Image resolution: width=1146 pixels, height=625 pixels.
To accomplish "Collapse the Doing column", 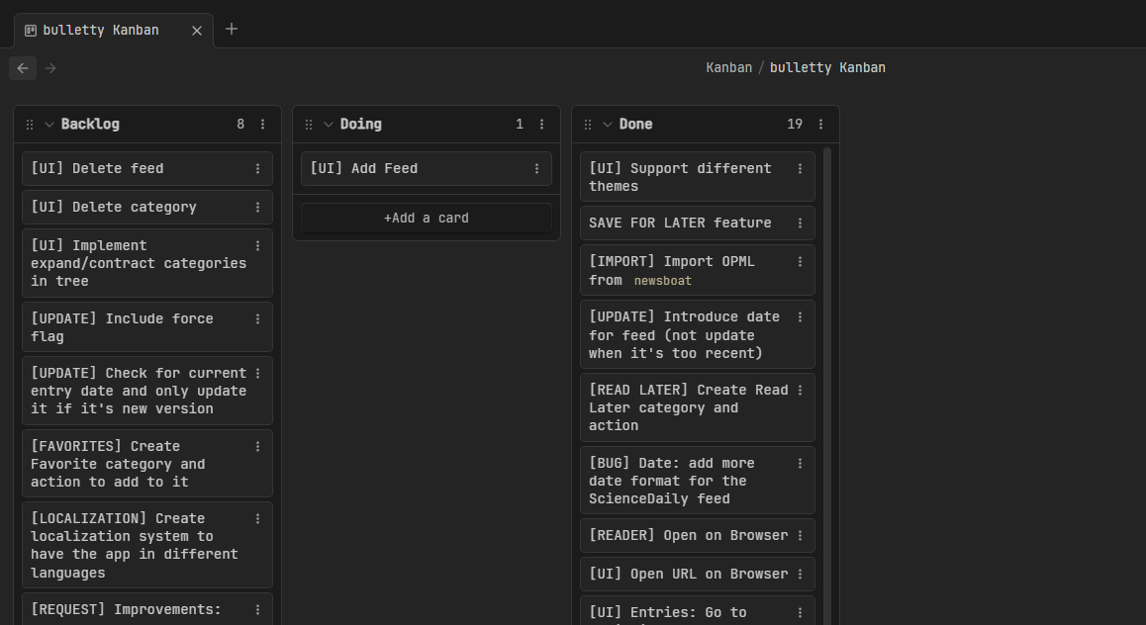I will click(x=329, y=125).
